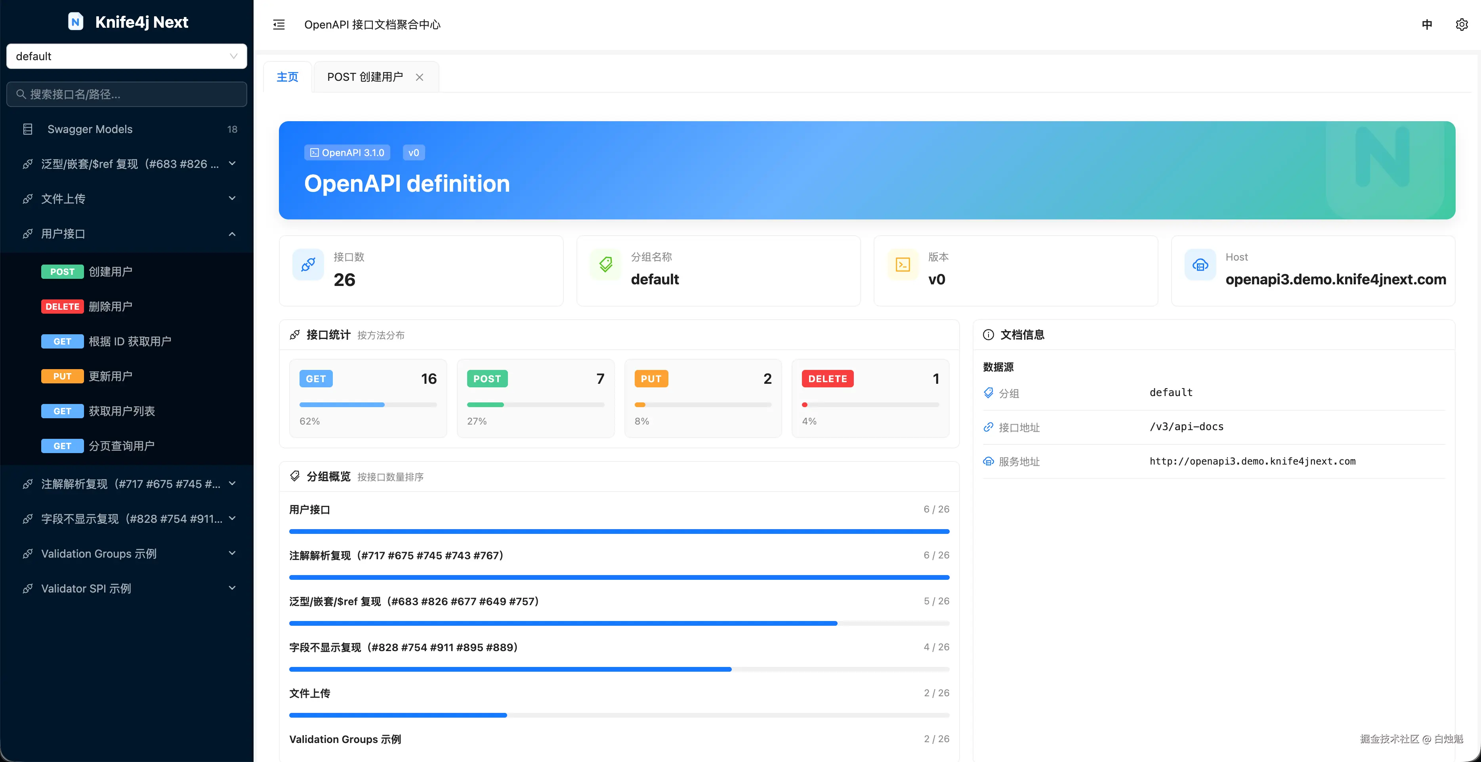Click the info icon next to 文档信息
Image resolution: width=1481 pixels, height=762 pixels.
(x=988, y=335)
